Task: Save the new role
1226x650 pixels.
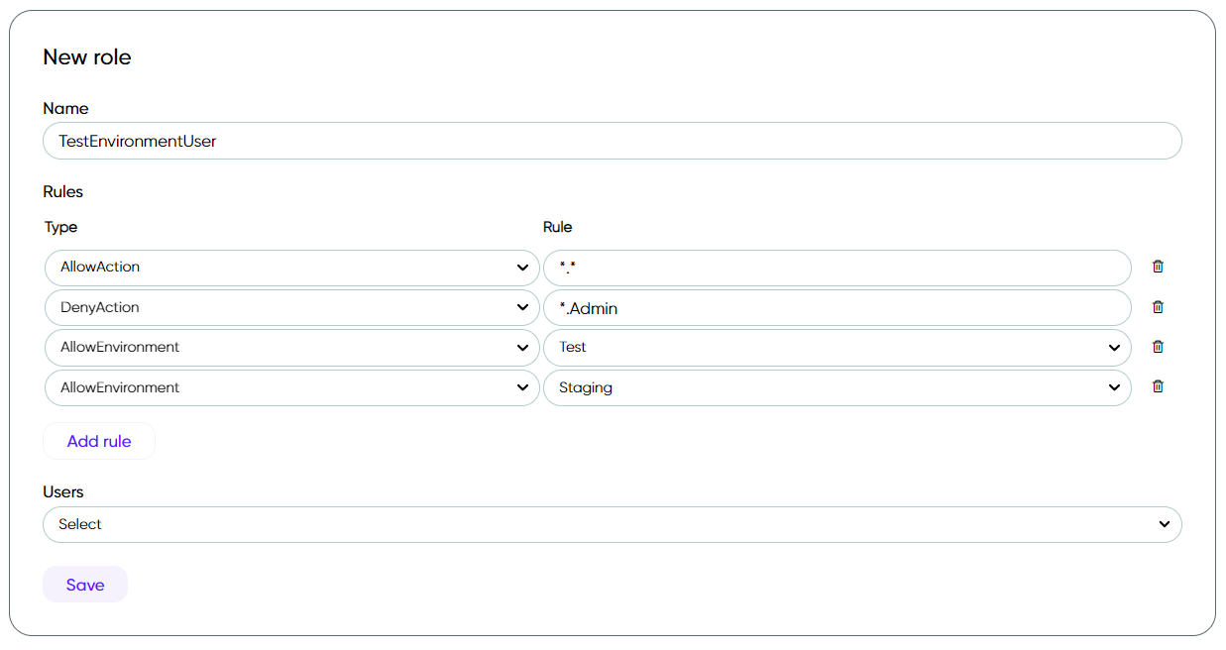Action: coord(85,585)
